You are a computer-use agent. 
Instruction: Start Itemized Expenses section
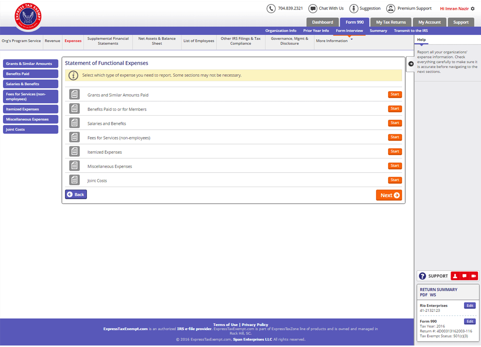pyautogui.click(x=395, y=152)
